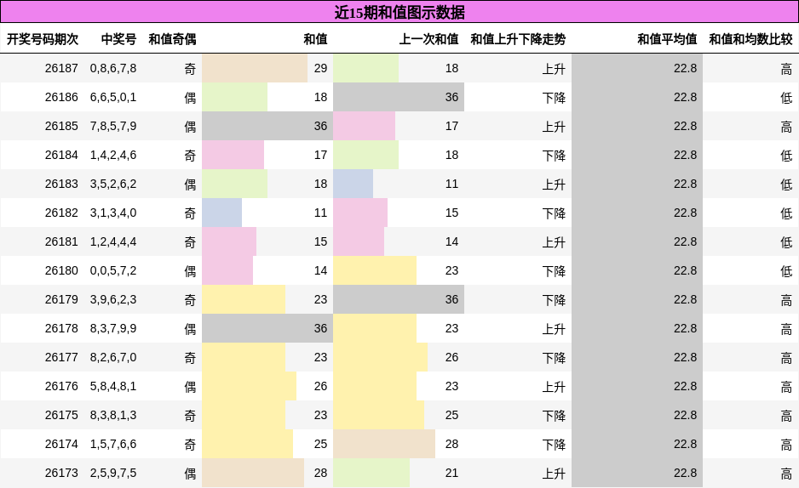
Task: Click 上升 trend in row 26187
Action: click(x=554, y=69)
